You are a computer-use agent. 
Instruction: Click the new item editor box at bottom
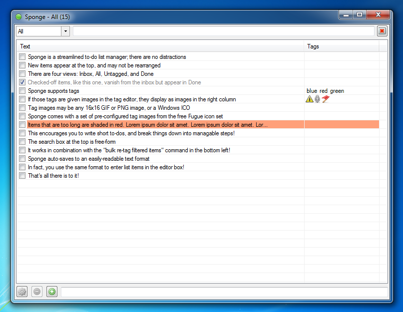(x=224, y=292)
